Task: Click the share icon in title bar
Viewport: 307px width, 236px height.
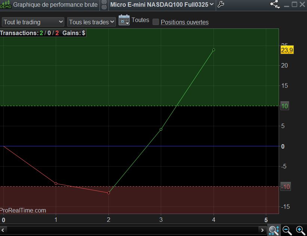Action: point(275,4)
